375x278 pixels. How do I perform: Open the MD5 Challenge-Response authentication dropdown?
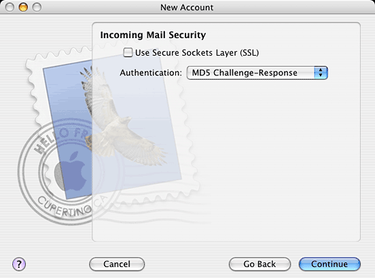pos(257,73)
